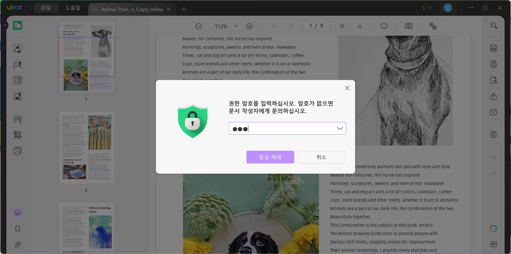Image resolution: width=511 pixels, height=254 pixels.
Task: Run OCR text recognition
Action: [494, 48]
